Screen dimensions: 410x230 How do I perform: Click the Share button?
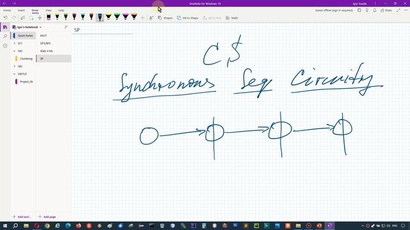pos(386,10)
